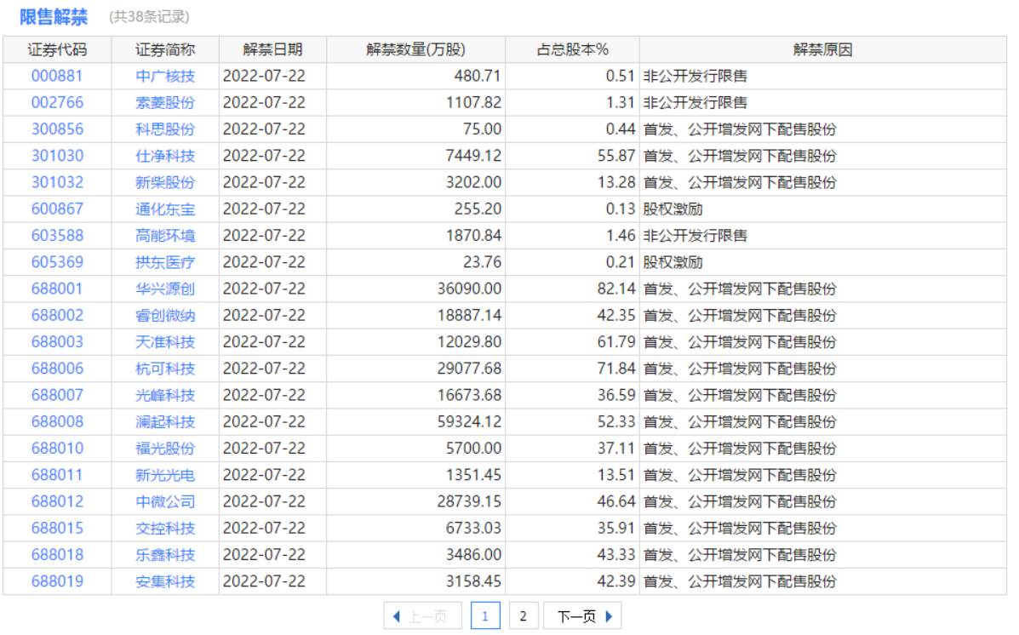
Task: Click the 中广核技 stock name link
Action: (x=165, y=76)
